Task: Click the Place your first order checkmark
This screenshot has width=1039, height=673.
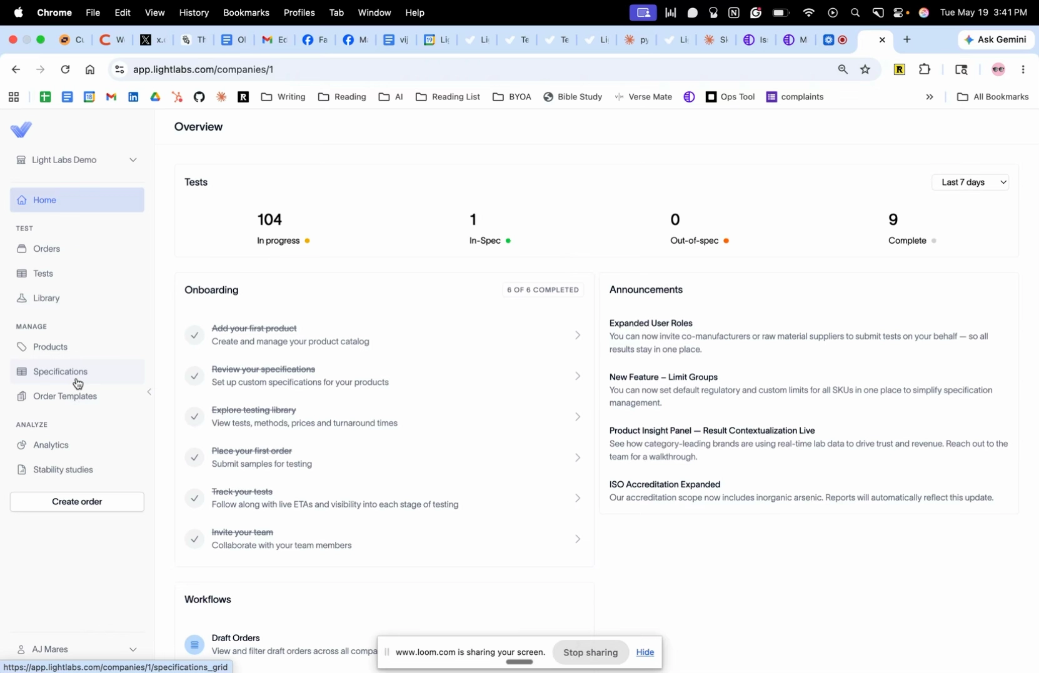Action: (194, 457)
